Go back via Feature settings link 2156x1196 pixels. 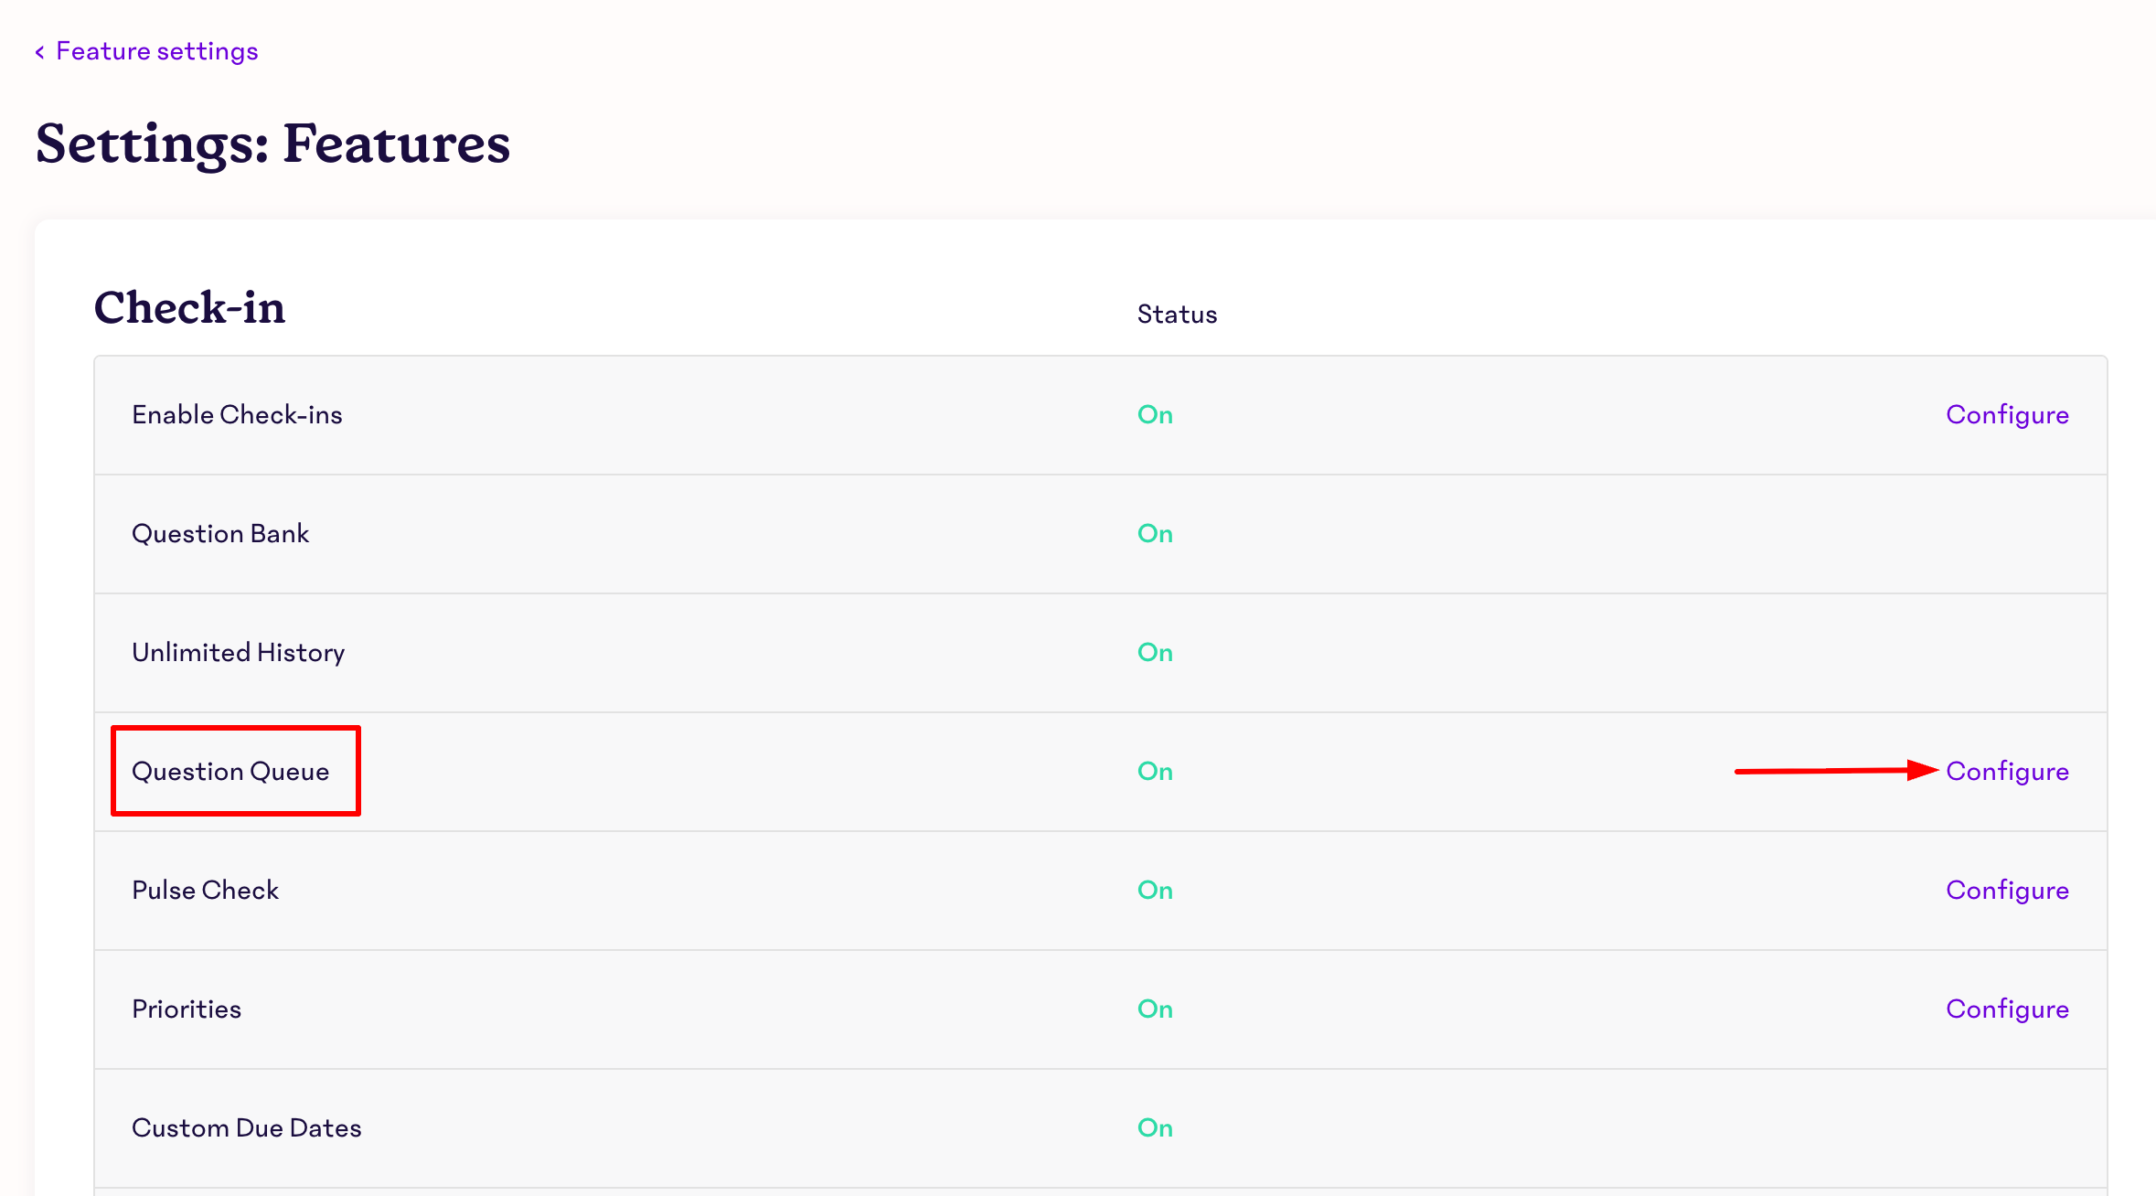[156, 51]
